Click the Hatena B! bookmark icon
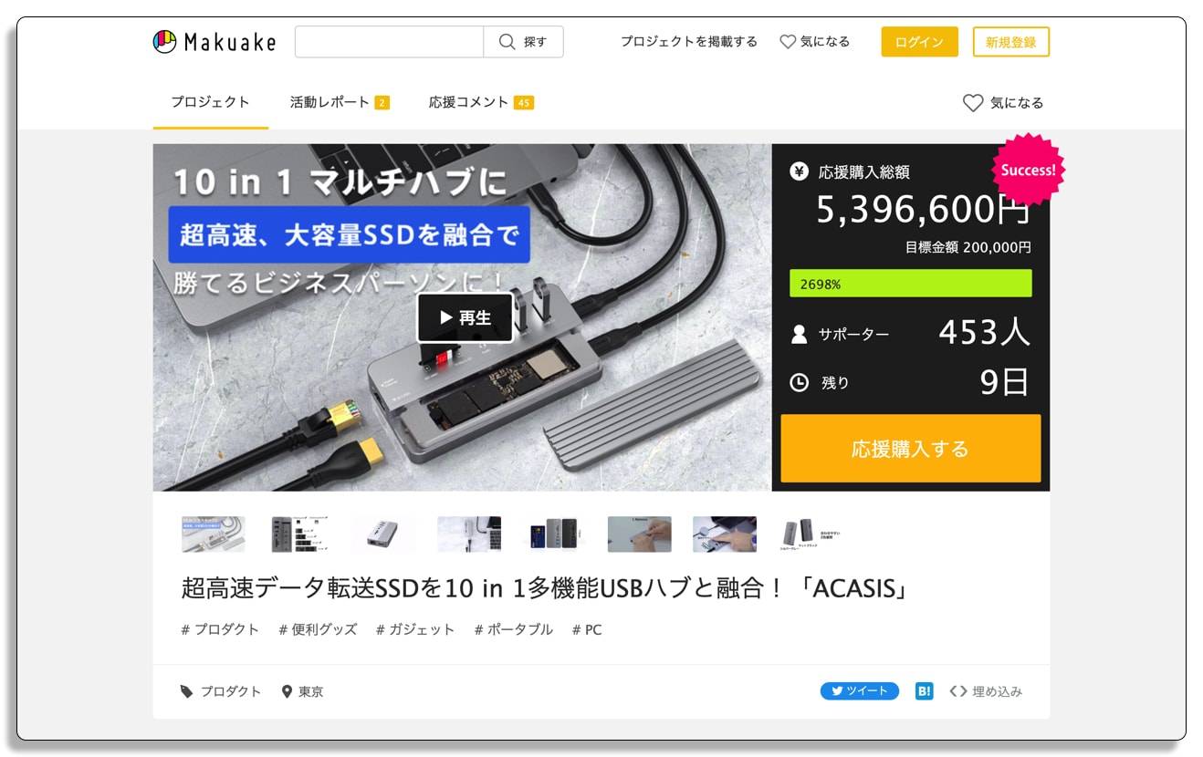 (x=925, y=690)
